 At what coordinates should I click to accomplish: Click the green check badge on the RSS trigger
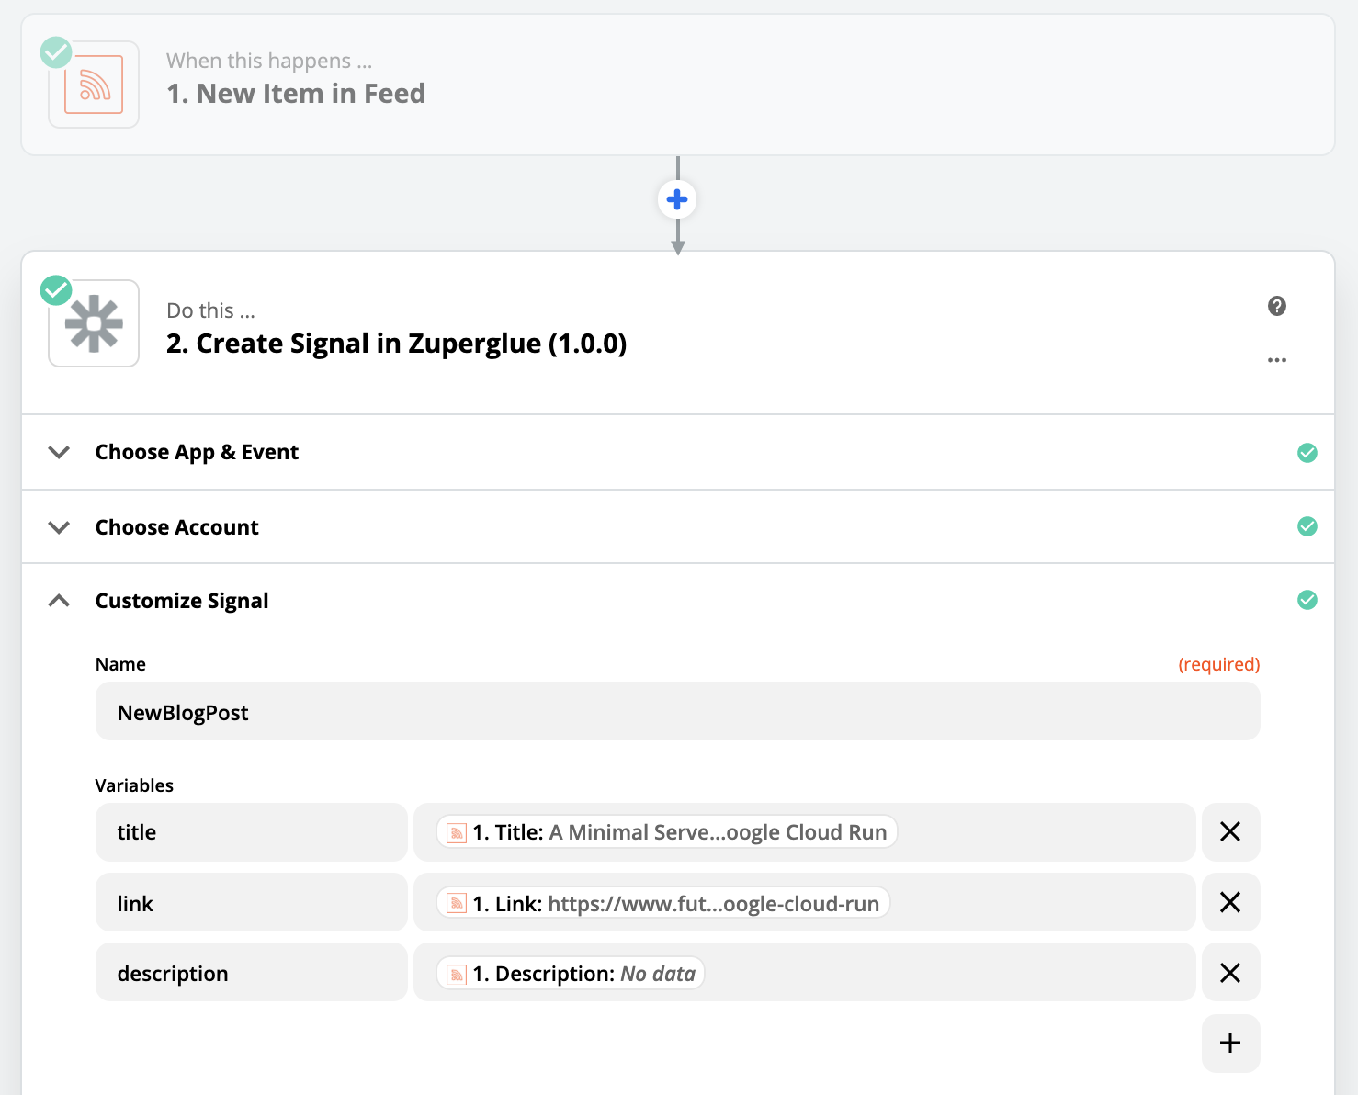pyautogui.click(x=56, y=52)
